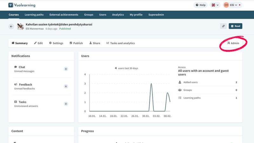Open Superadmin section
This screenshot has width=254, height=143.
[x=156, y=15]
